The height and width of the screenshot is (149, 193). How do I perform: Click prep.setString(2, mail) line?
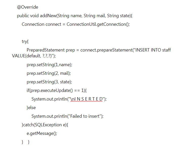49,73
